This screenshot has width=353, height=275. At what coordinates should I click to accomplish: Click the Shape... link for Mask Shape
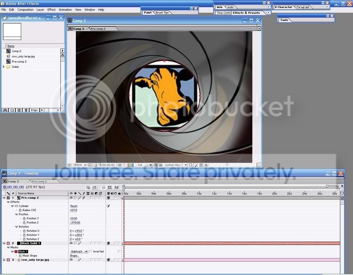(x=74, y=256)
